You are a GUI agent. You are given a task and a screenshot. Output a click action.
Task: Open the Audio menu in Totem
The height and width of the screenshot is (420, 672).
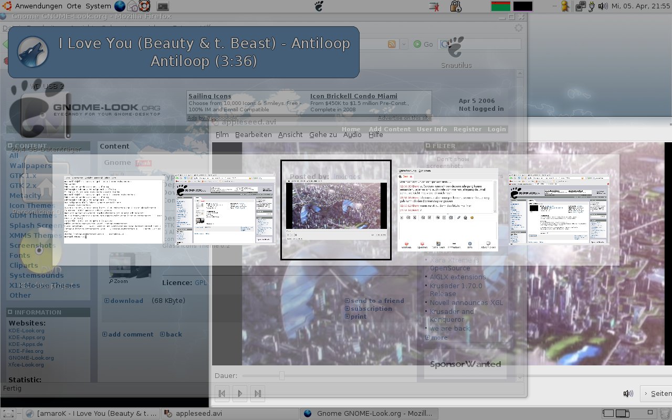(x=352, y=134)
